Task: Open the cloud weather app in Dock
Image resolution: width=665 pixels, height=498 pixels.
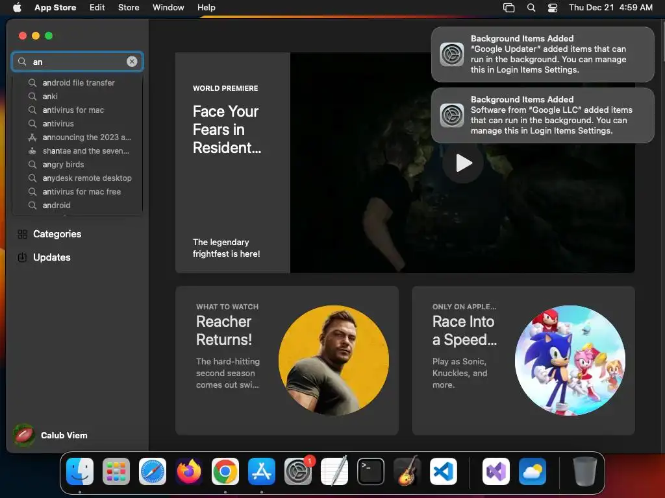Action: pos(533,471)
